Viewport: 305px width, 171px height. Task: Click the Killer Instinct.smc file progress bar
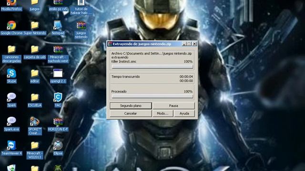(152, 66)
